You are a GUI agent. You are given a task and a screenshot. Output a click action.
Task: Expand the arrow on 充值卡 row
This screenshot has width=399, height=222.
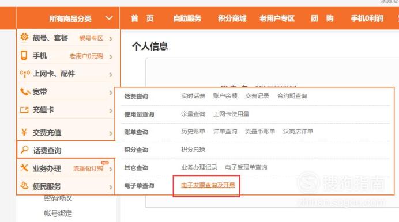[x=111, y=110]
